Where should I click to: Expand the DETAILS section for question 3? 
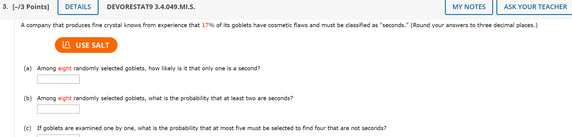coord(78,7)
